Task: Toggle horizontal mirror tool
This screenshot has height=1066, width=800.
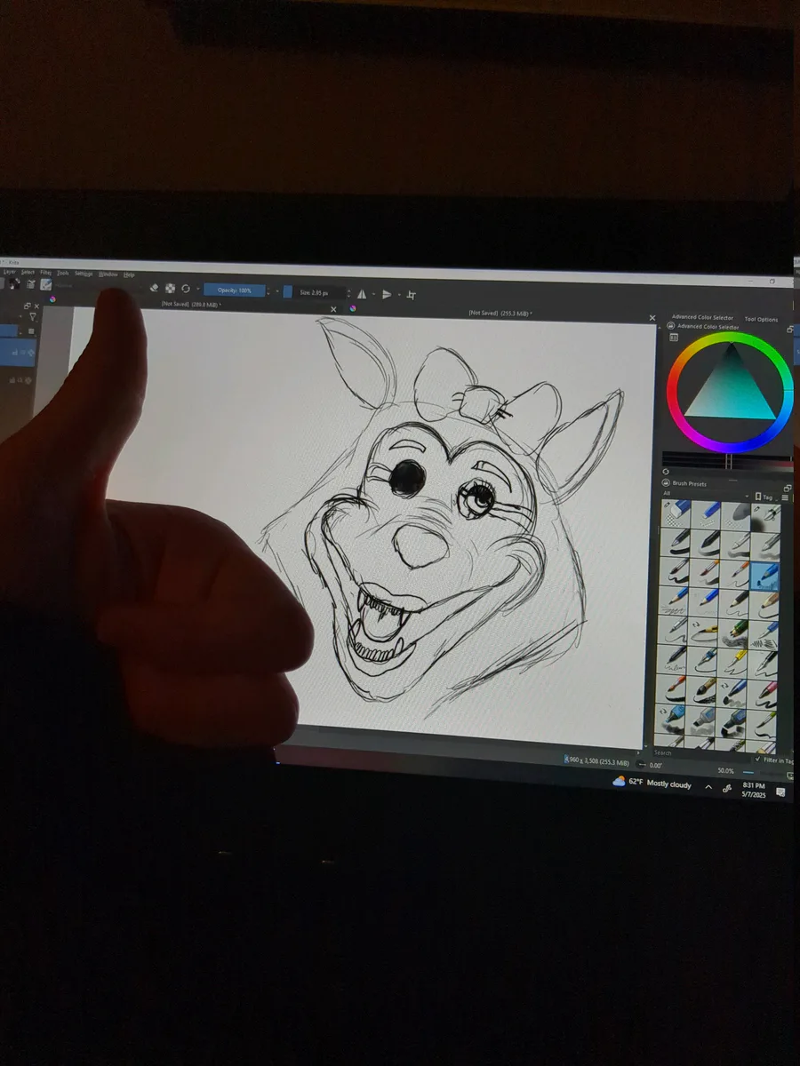Action: 362,294
